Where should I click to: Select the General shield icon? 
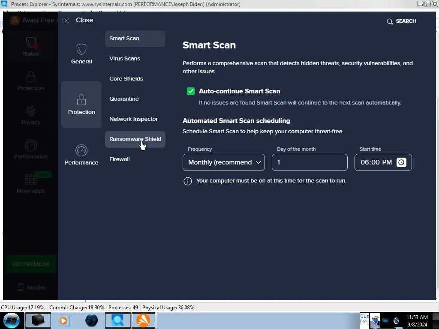tap(81, 49)
